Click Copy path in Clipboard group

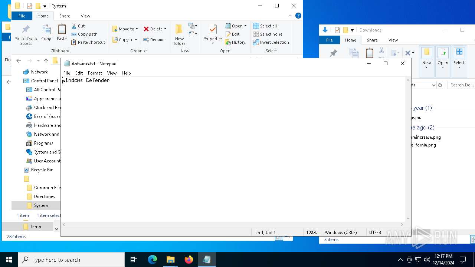click(x=84, y=34)
